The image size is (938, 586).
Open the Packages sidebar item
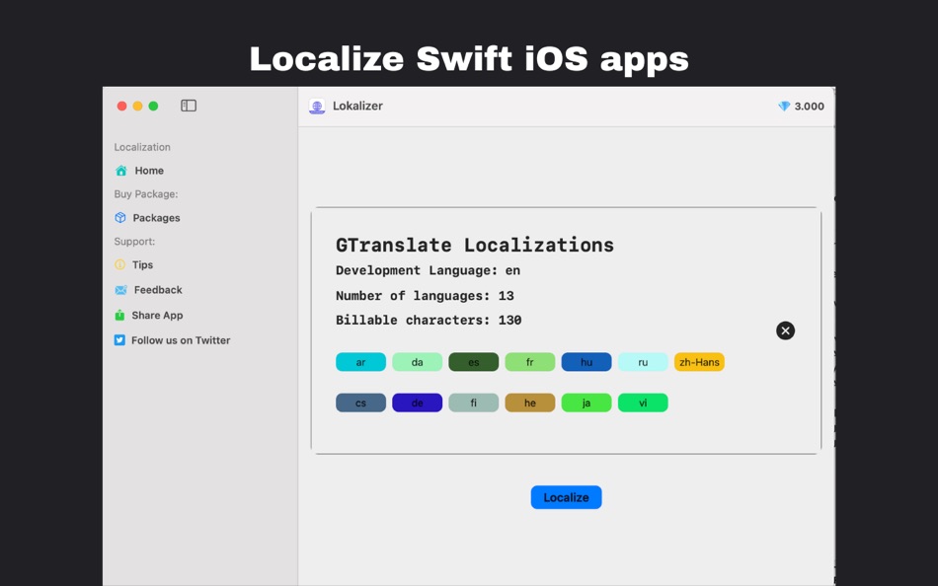156,218
